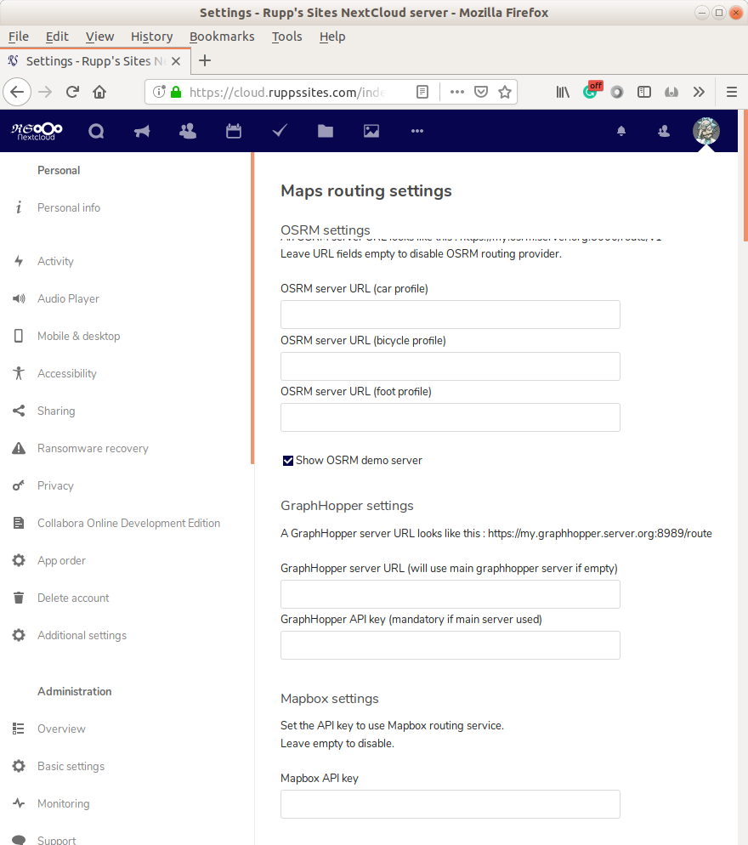Bookmark this page with star
Image resolution: width=748 pixels, height=845 pixels.
pyautogui.click(x=505, y=92)
